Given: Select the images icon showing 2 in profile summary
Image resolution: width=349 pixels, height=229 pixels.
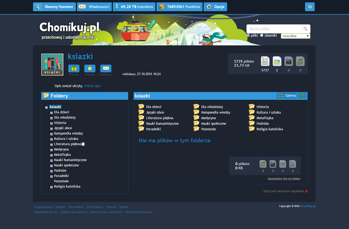Looking at the screenshot, I should [277, 61].
